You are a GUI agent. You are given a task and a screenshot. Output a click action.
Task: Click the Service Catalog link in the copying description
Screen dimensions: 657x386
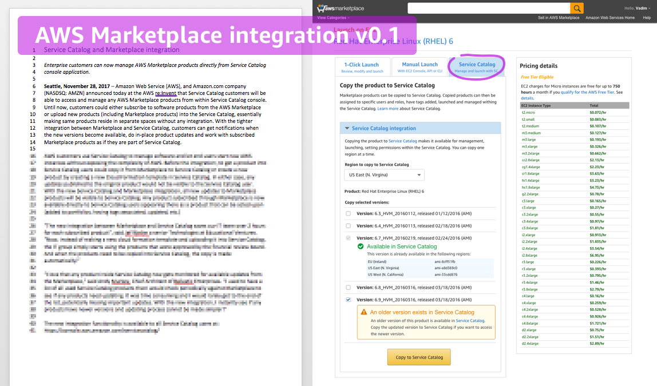click(x=403, y=141)
